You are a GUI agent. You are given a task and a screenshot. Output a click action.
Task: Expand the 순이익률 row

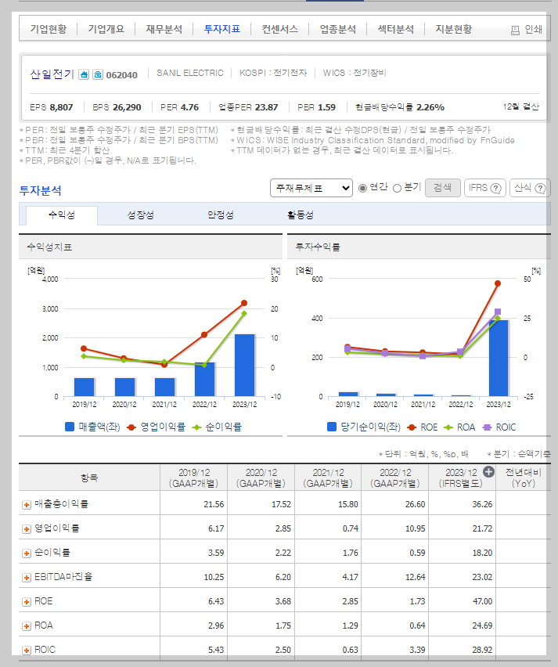[x=27, y=553]
